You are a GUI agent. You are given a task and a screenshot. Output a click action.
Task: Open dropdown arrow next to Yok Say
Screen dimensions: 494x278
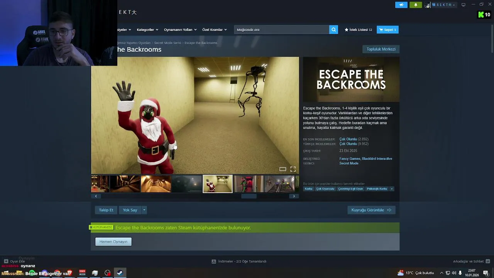pyautogui.click(x=144, y=210)
